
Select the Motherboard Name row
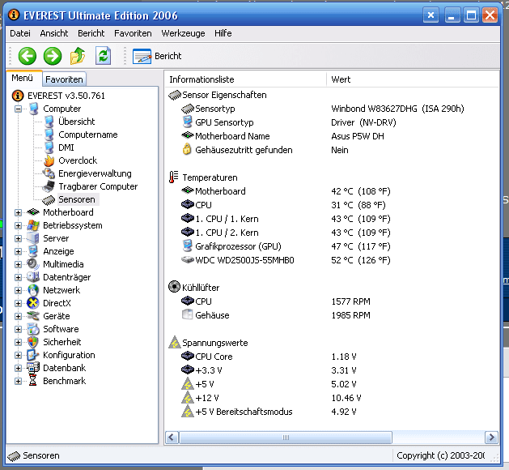click(x=332, y=136)
